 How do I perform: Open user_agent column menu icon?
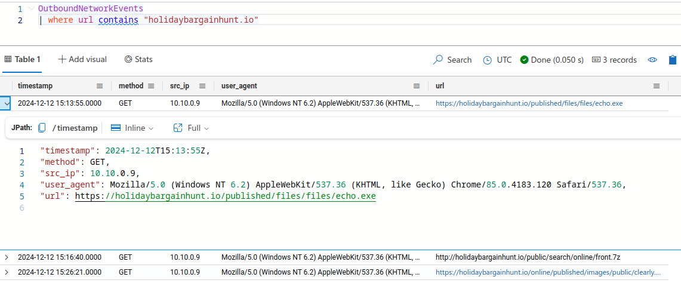(x=417, y=86)
